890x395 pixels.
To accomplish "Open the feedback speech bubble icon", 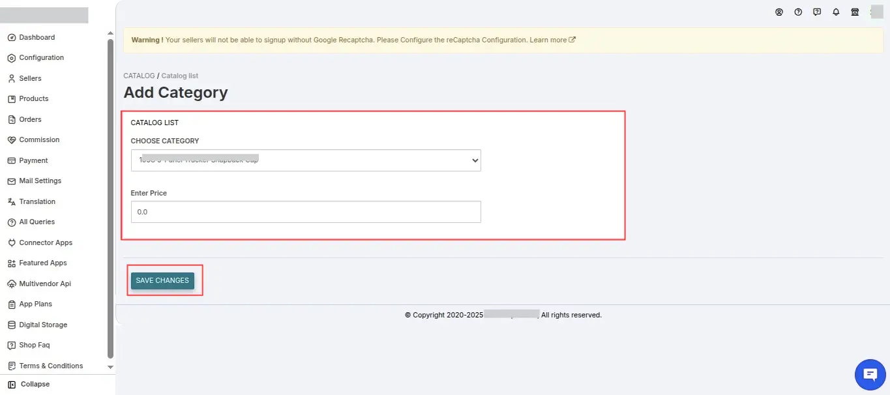I will tap(817, 12).
